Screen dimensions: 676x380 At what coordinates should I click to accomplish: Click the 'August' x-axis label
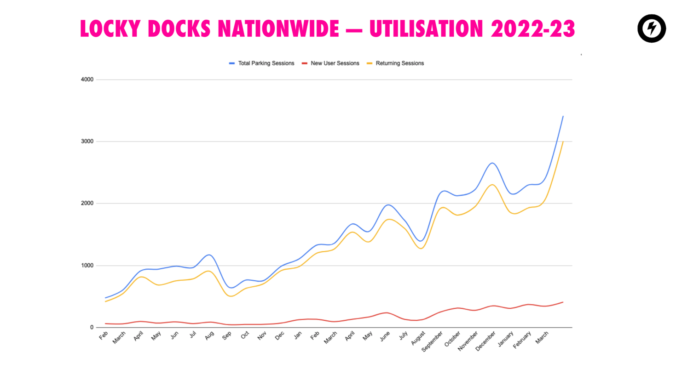(418, 338)
